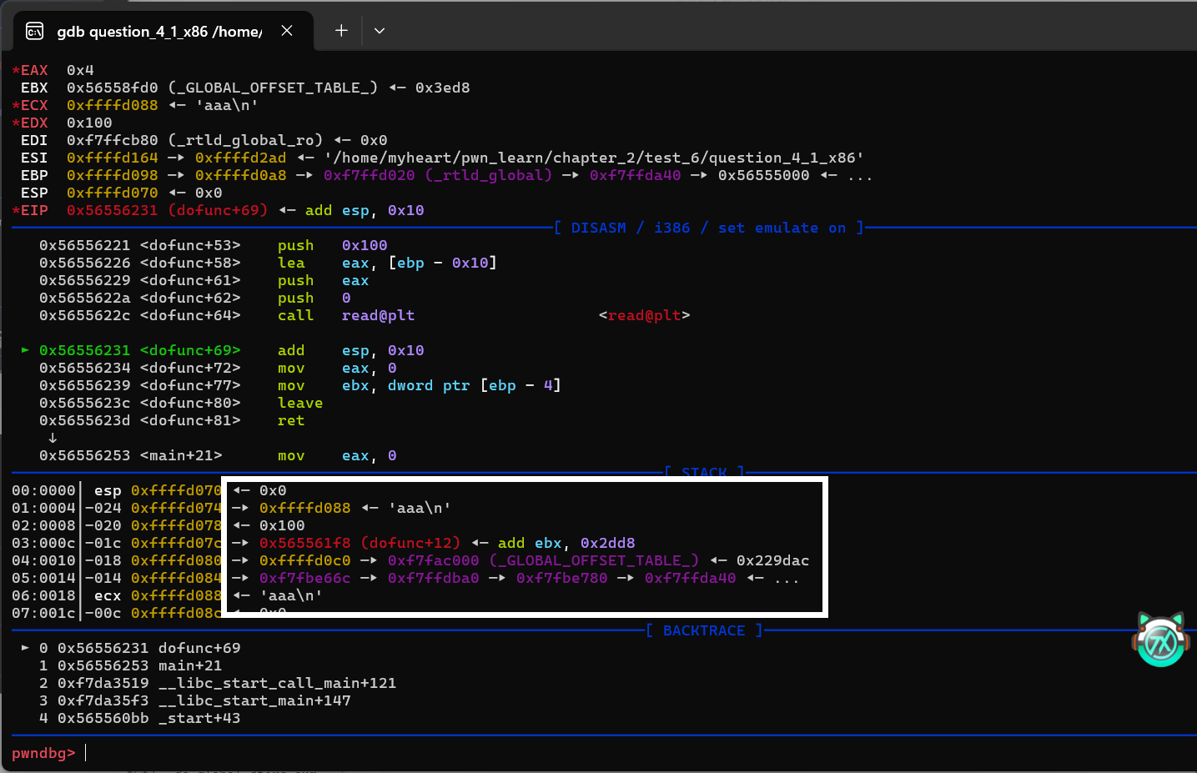Click the dofunc+80 leave instruction
This screenshot has height=773, width=1197.
tap(180, 403)
